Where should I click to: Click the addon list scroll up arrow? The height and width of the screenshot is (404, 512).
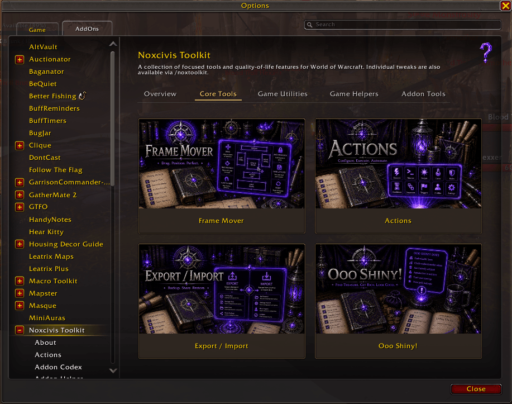click(113, 44)
